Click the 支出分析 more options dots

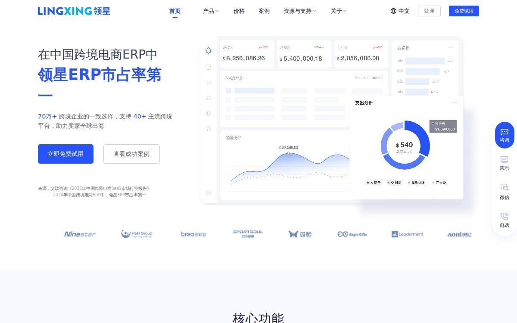[x=455, y=102]
